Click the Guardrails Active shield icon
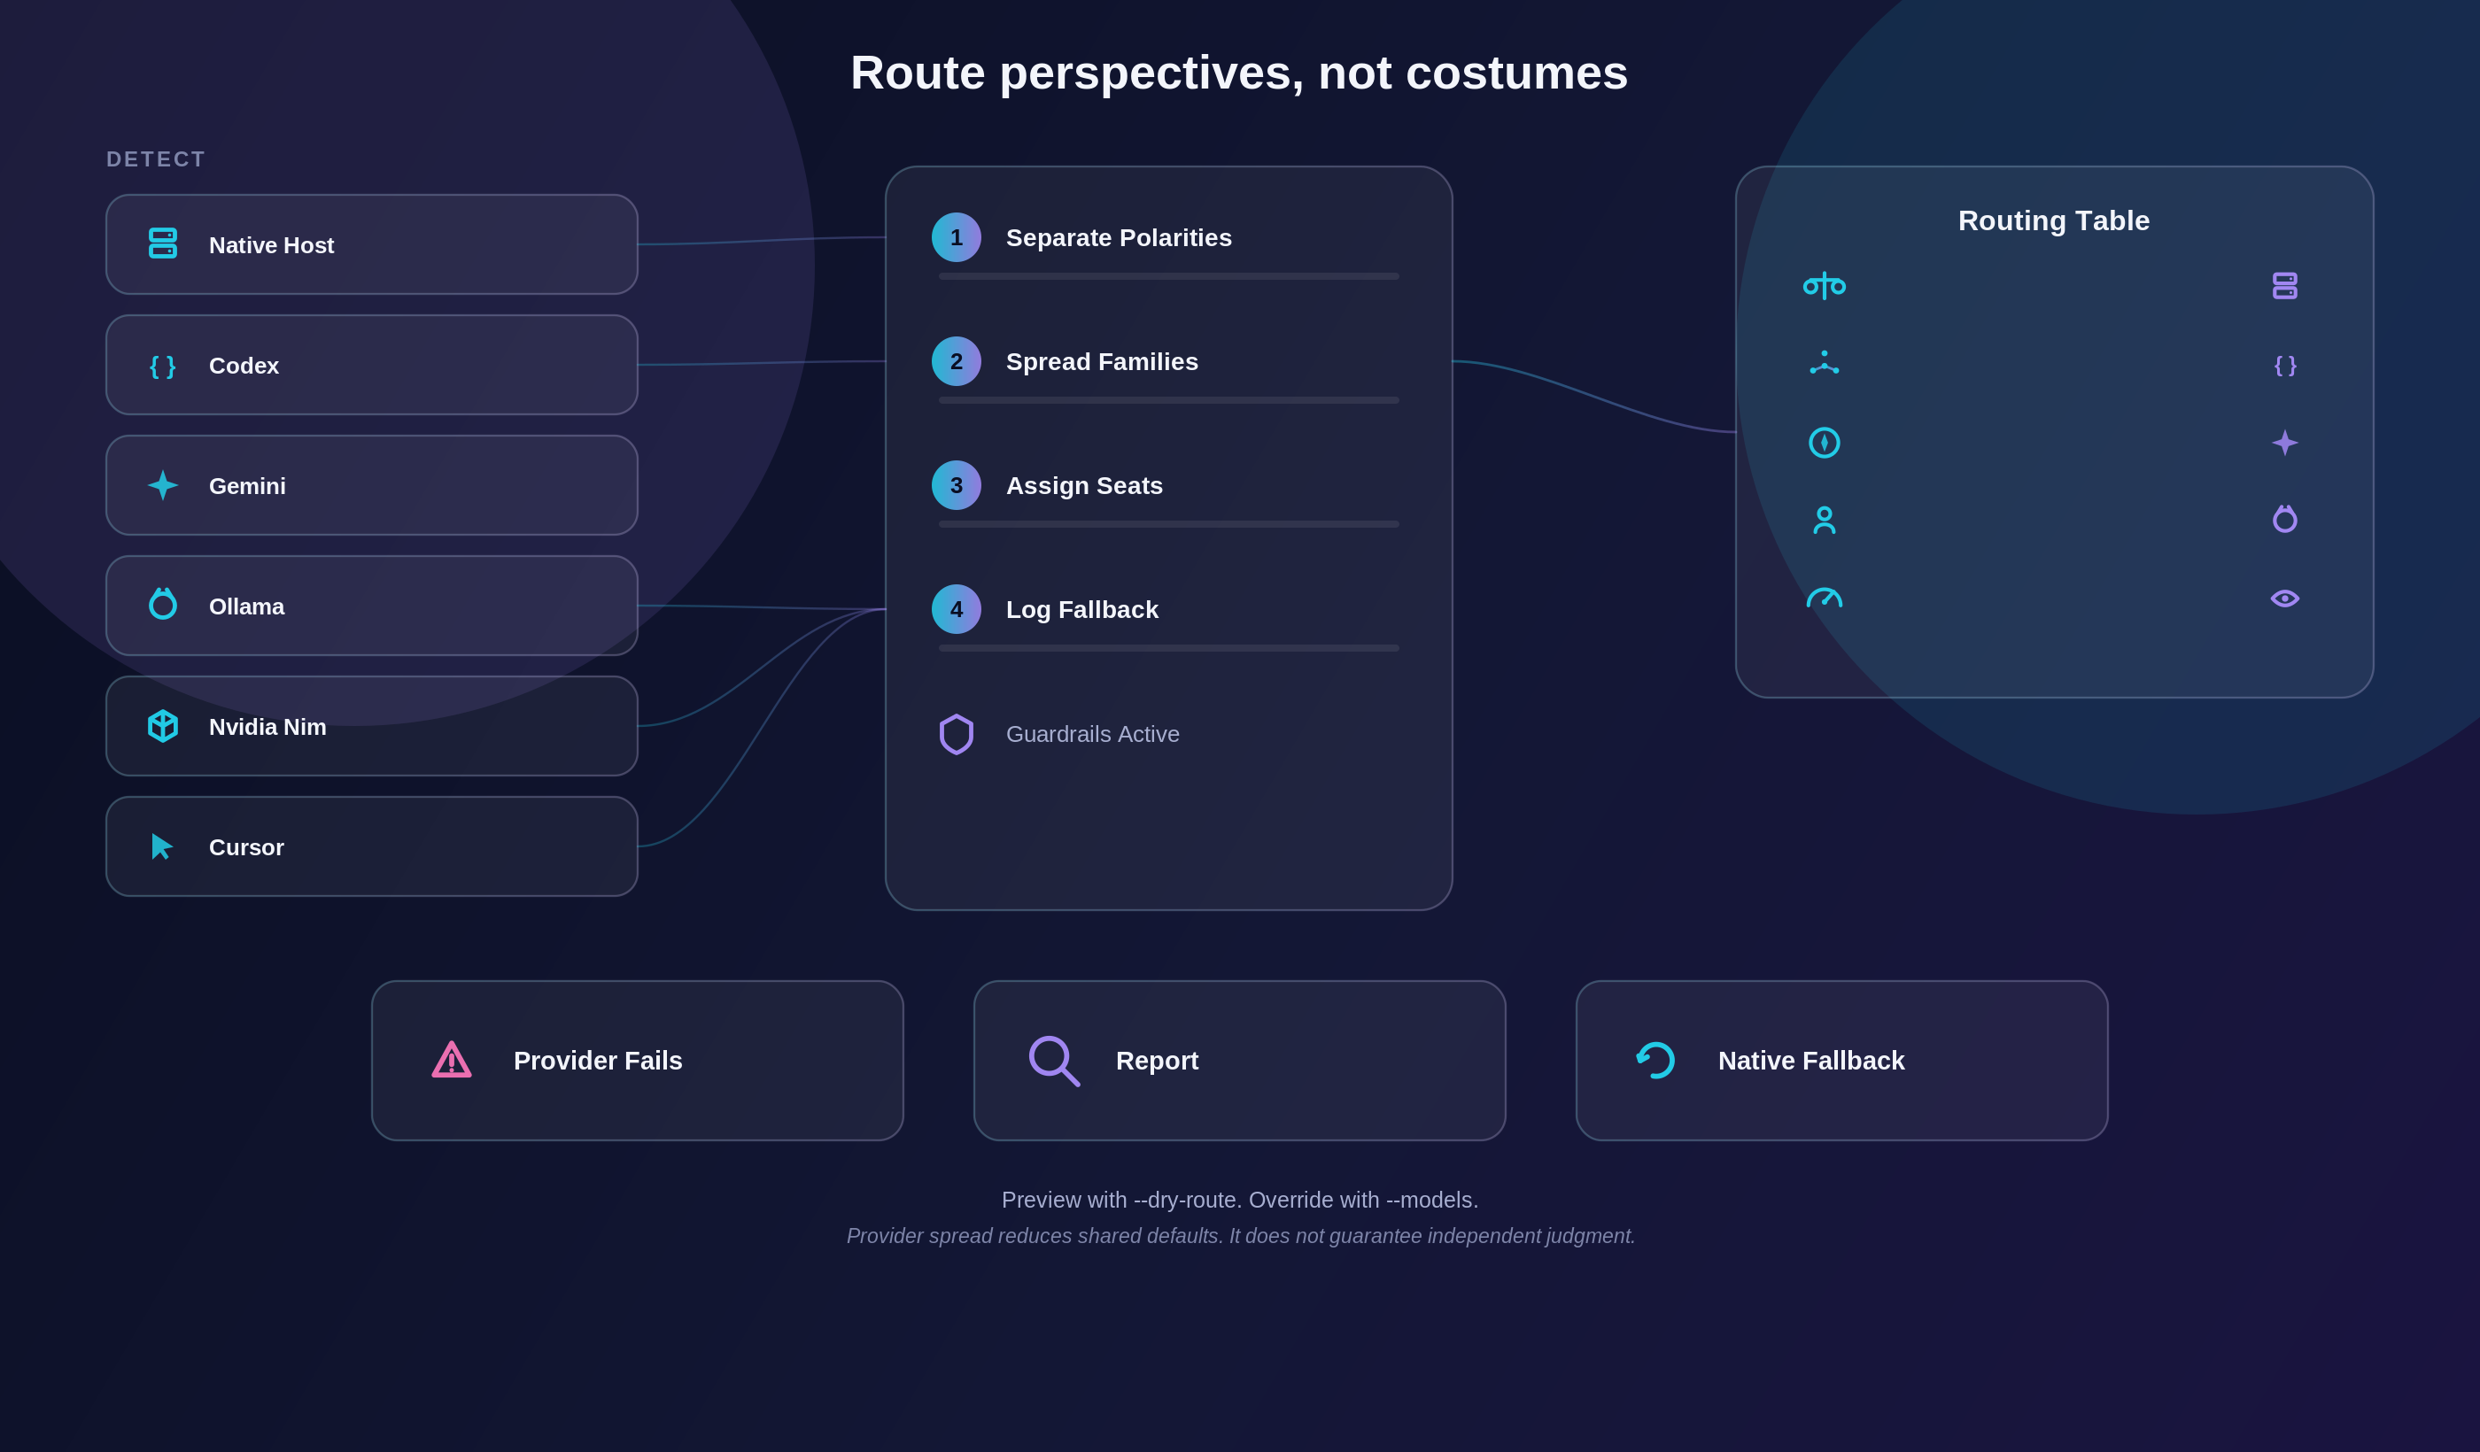This screenshot has height=1452, width=2480. point(956,734)
